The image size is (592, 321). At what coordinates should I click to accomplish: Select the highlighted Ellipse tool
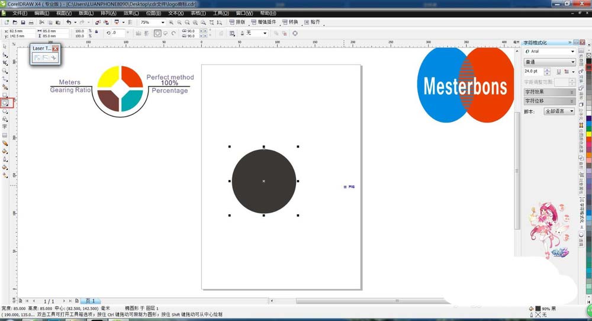[5, 102]
